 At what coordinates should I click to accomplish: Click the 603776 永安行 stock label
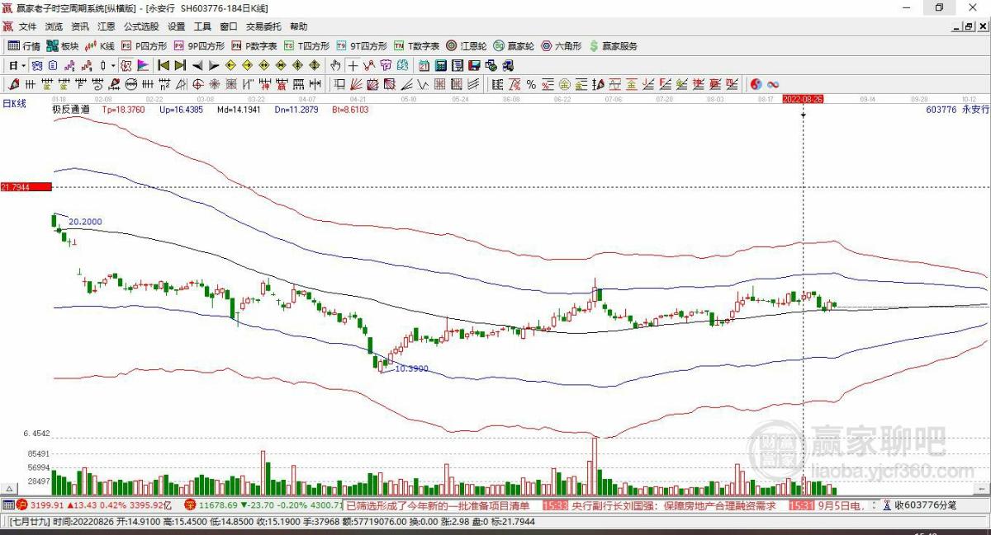[958, 109]
